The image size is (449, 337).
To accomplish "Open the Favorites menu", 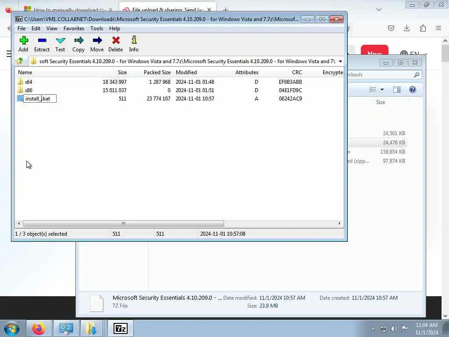I will 74,29.
